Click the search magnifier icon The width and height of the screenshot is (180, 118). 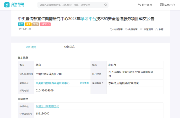tap(105, 5)
